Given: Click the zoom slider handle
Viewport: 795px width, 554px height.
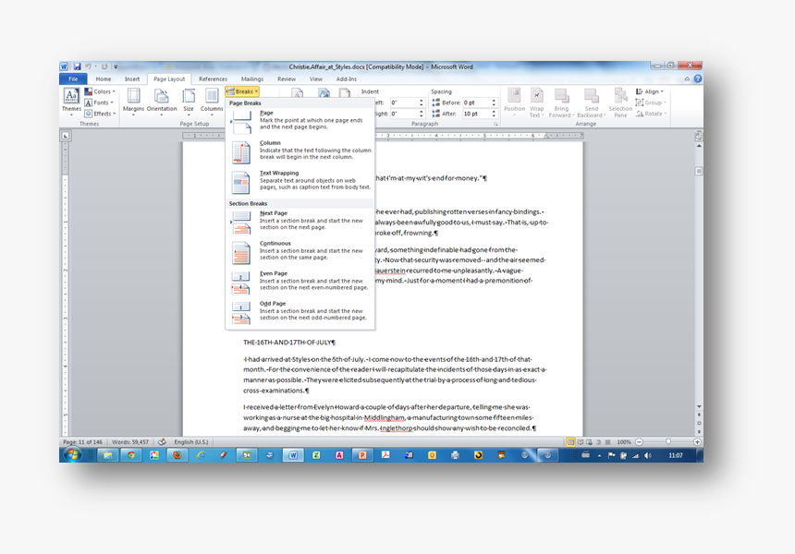Looking at the screenshot, I should (668, 442).
